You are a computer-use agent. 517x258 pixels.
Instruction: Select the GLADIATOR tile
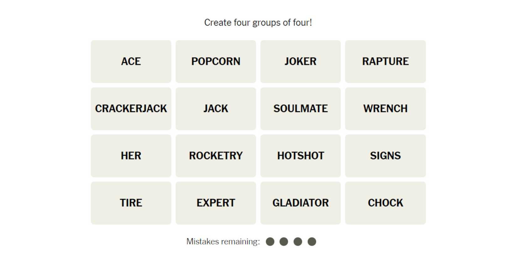300,203
